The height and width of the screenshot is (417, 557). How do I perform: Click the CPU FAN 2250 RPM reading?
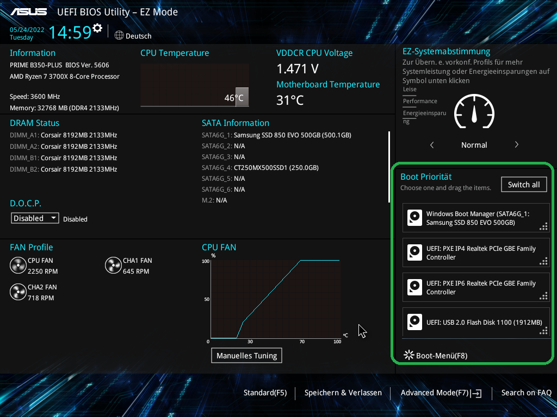42,271
